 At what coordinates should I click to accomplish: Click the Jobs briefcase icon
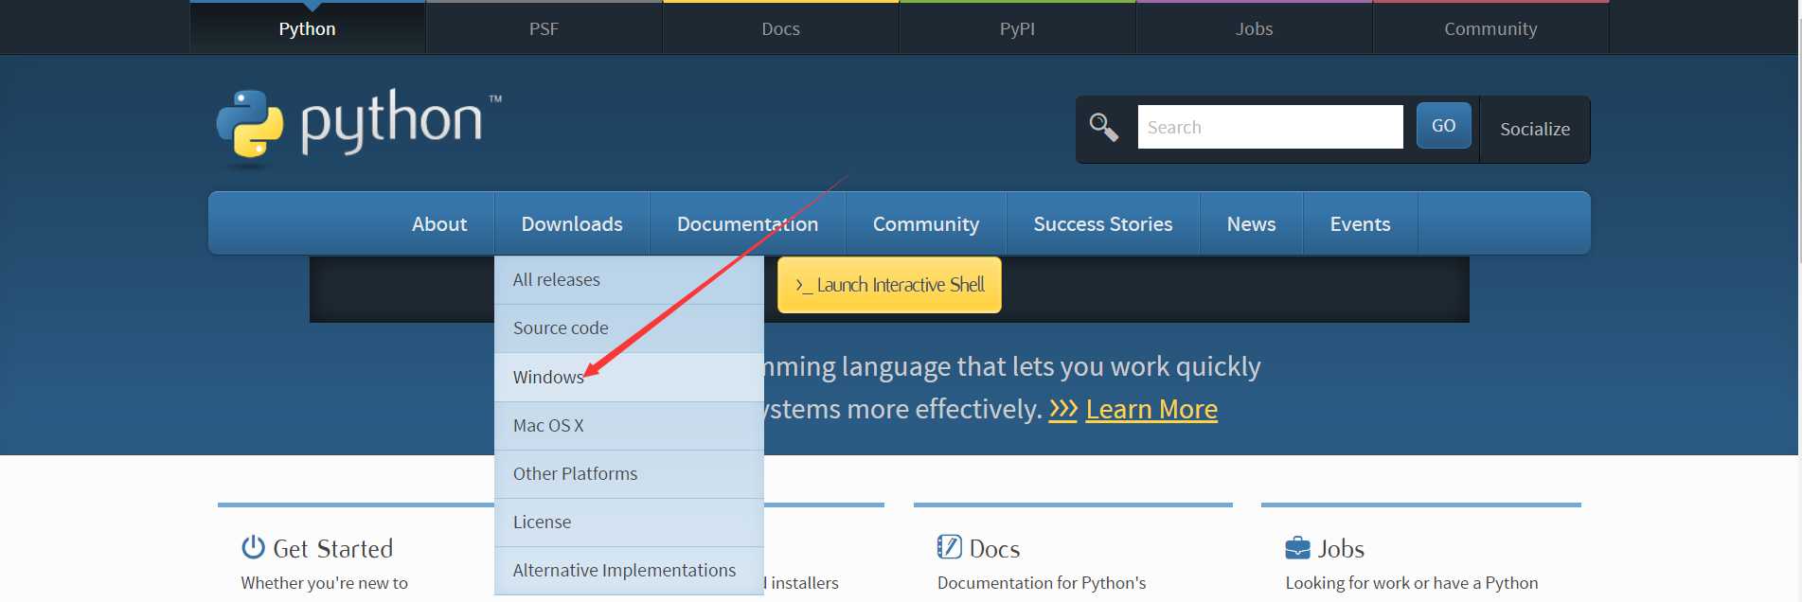point(1297,548)
